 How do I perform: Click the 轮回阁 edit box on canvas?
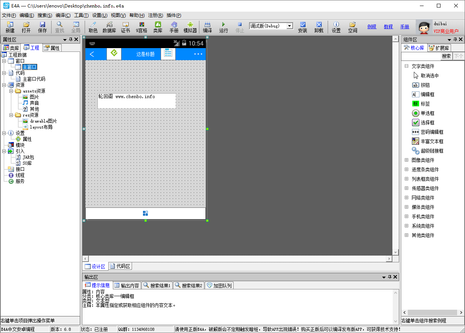pos(137,101)
